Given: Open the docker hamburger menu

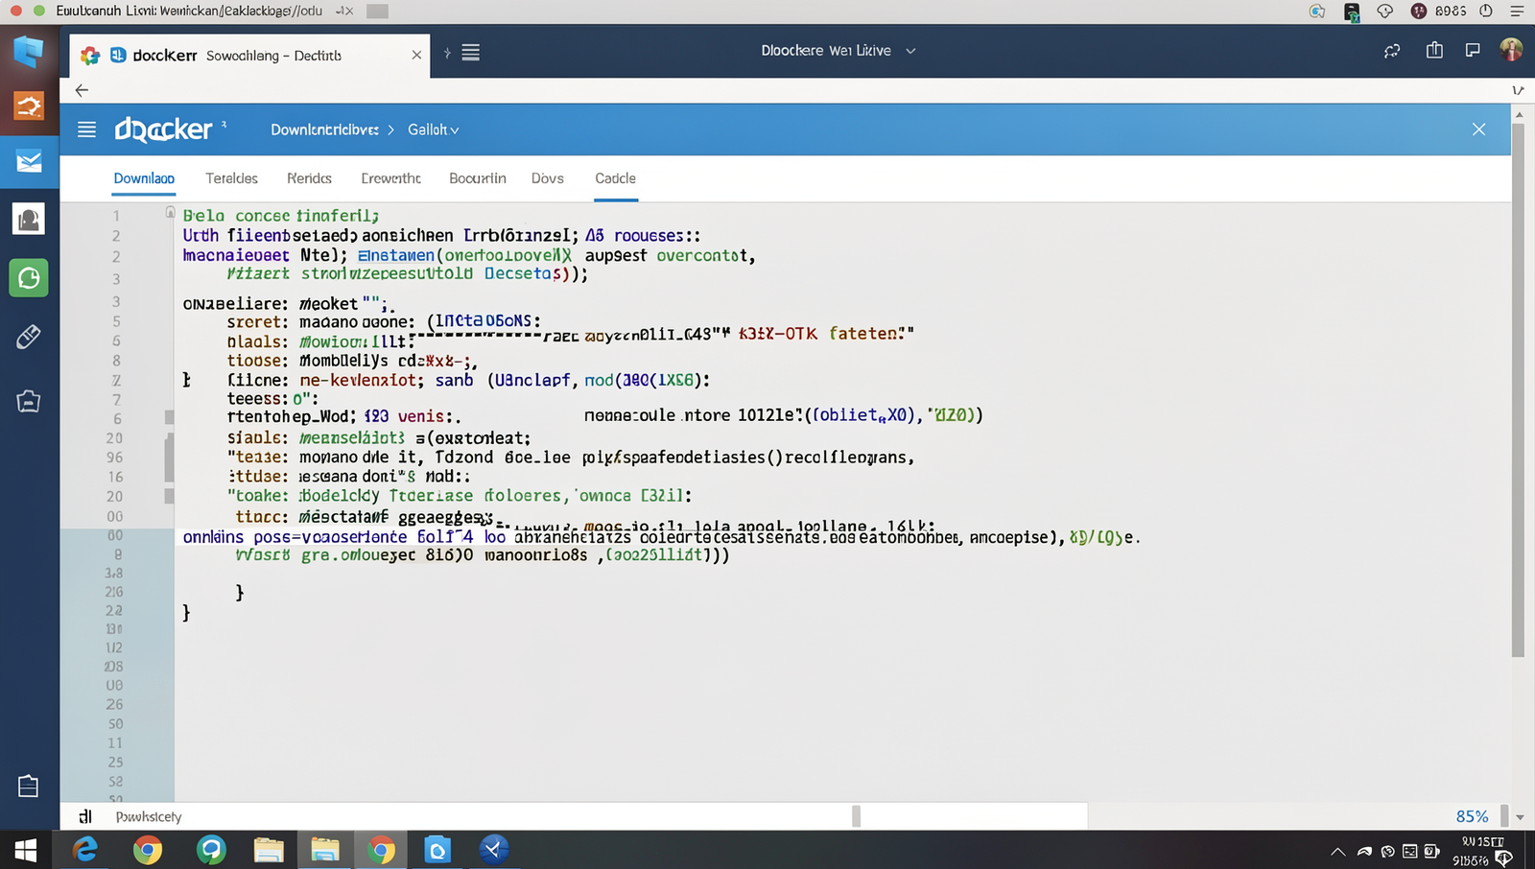Looking at the screenshot, I should click(87, 129).
